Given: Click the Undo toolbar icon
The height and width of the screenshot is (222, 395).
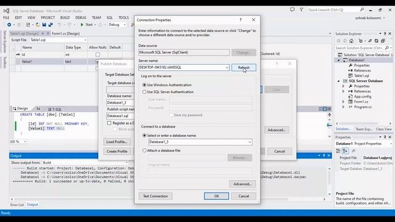Looking at the screenshot, I should click(59, 25).
